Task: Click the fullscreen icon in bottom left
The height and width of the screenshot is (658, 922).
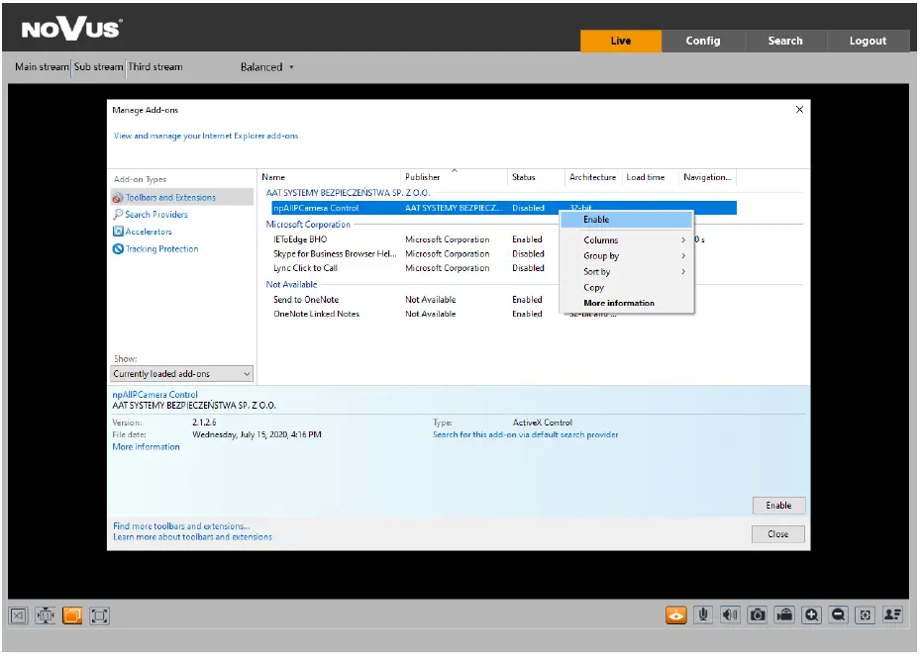Action: pyautogui.click(x=99, y=615)
